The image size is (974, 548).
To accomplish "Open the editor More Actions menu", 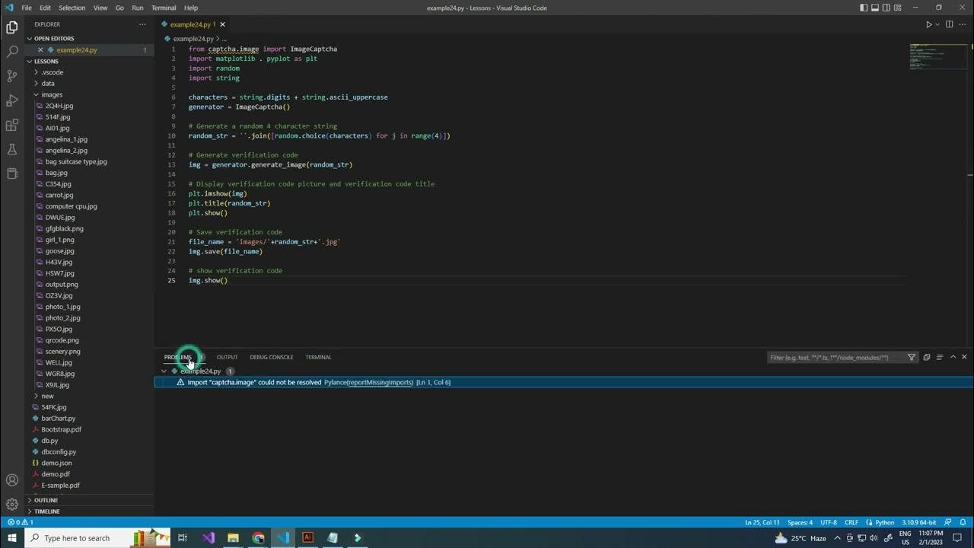I will pyautogui.click(x=963, y=24).
